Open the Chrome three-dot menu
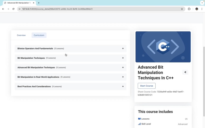The image size is (205, 128). tap(202, 9)
